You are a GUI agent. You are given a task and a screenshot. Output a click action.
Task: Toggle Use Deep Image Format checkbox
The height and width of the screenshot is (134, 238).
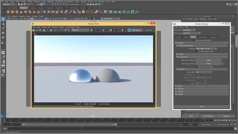pos(197,51)
